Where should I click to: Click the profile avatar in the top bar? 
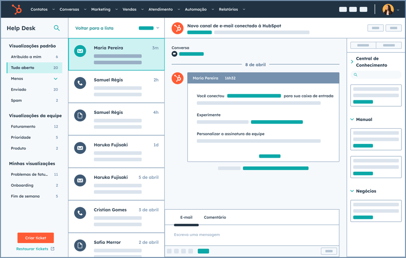point(388,9)
